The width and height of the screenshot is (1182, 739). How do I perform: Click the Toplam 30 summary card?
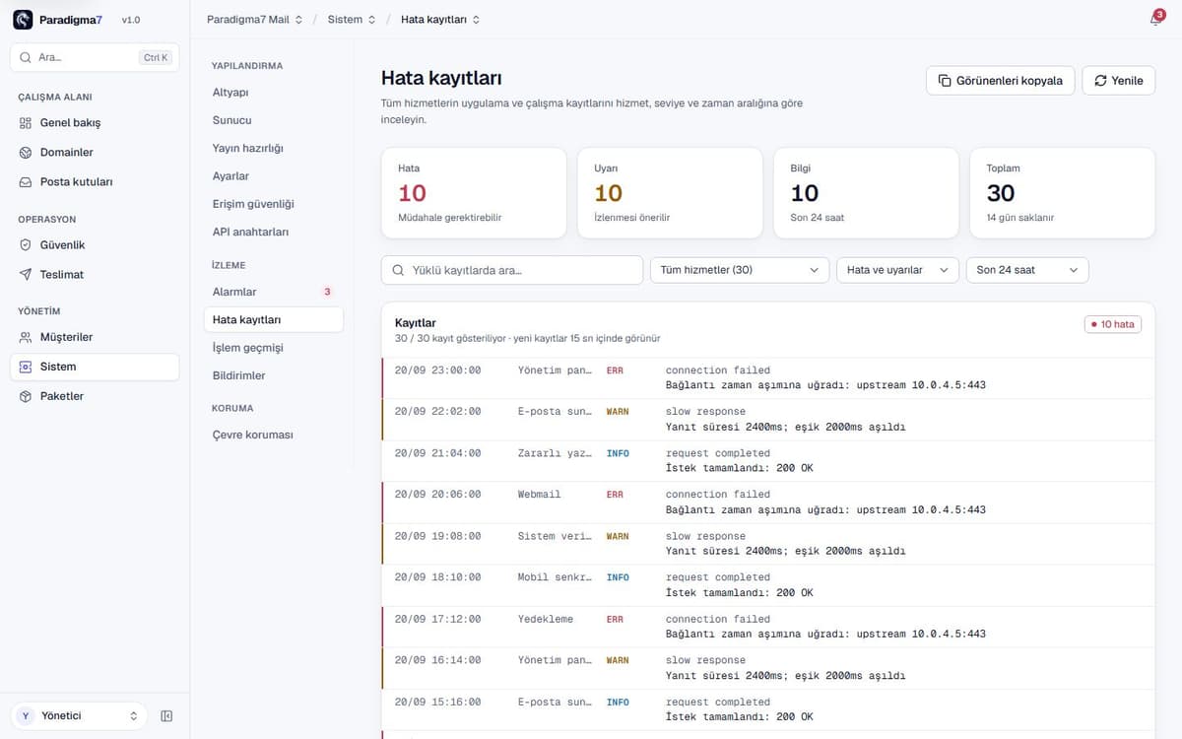pos(1063,193)
